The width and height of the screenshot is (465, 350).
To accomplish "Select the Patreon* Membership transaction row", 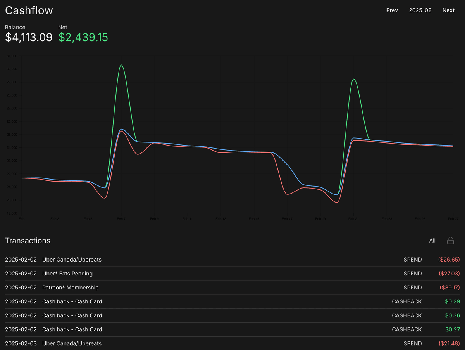I will 70,288.
